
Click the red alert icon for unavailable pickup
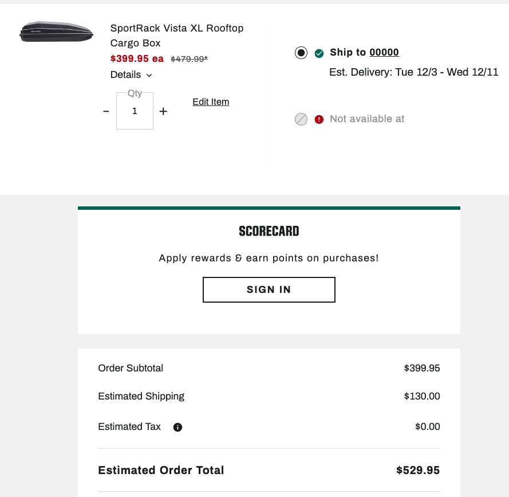(x=319, y=119)
